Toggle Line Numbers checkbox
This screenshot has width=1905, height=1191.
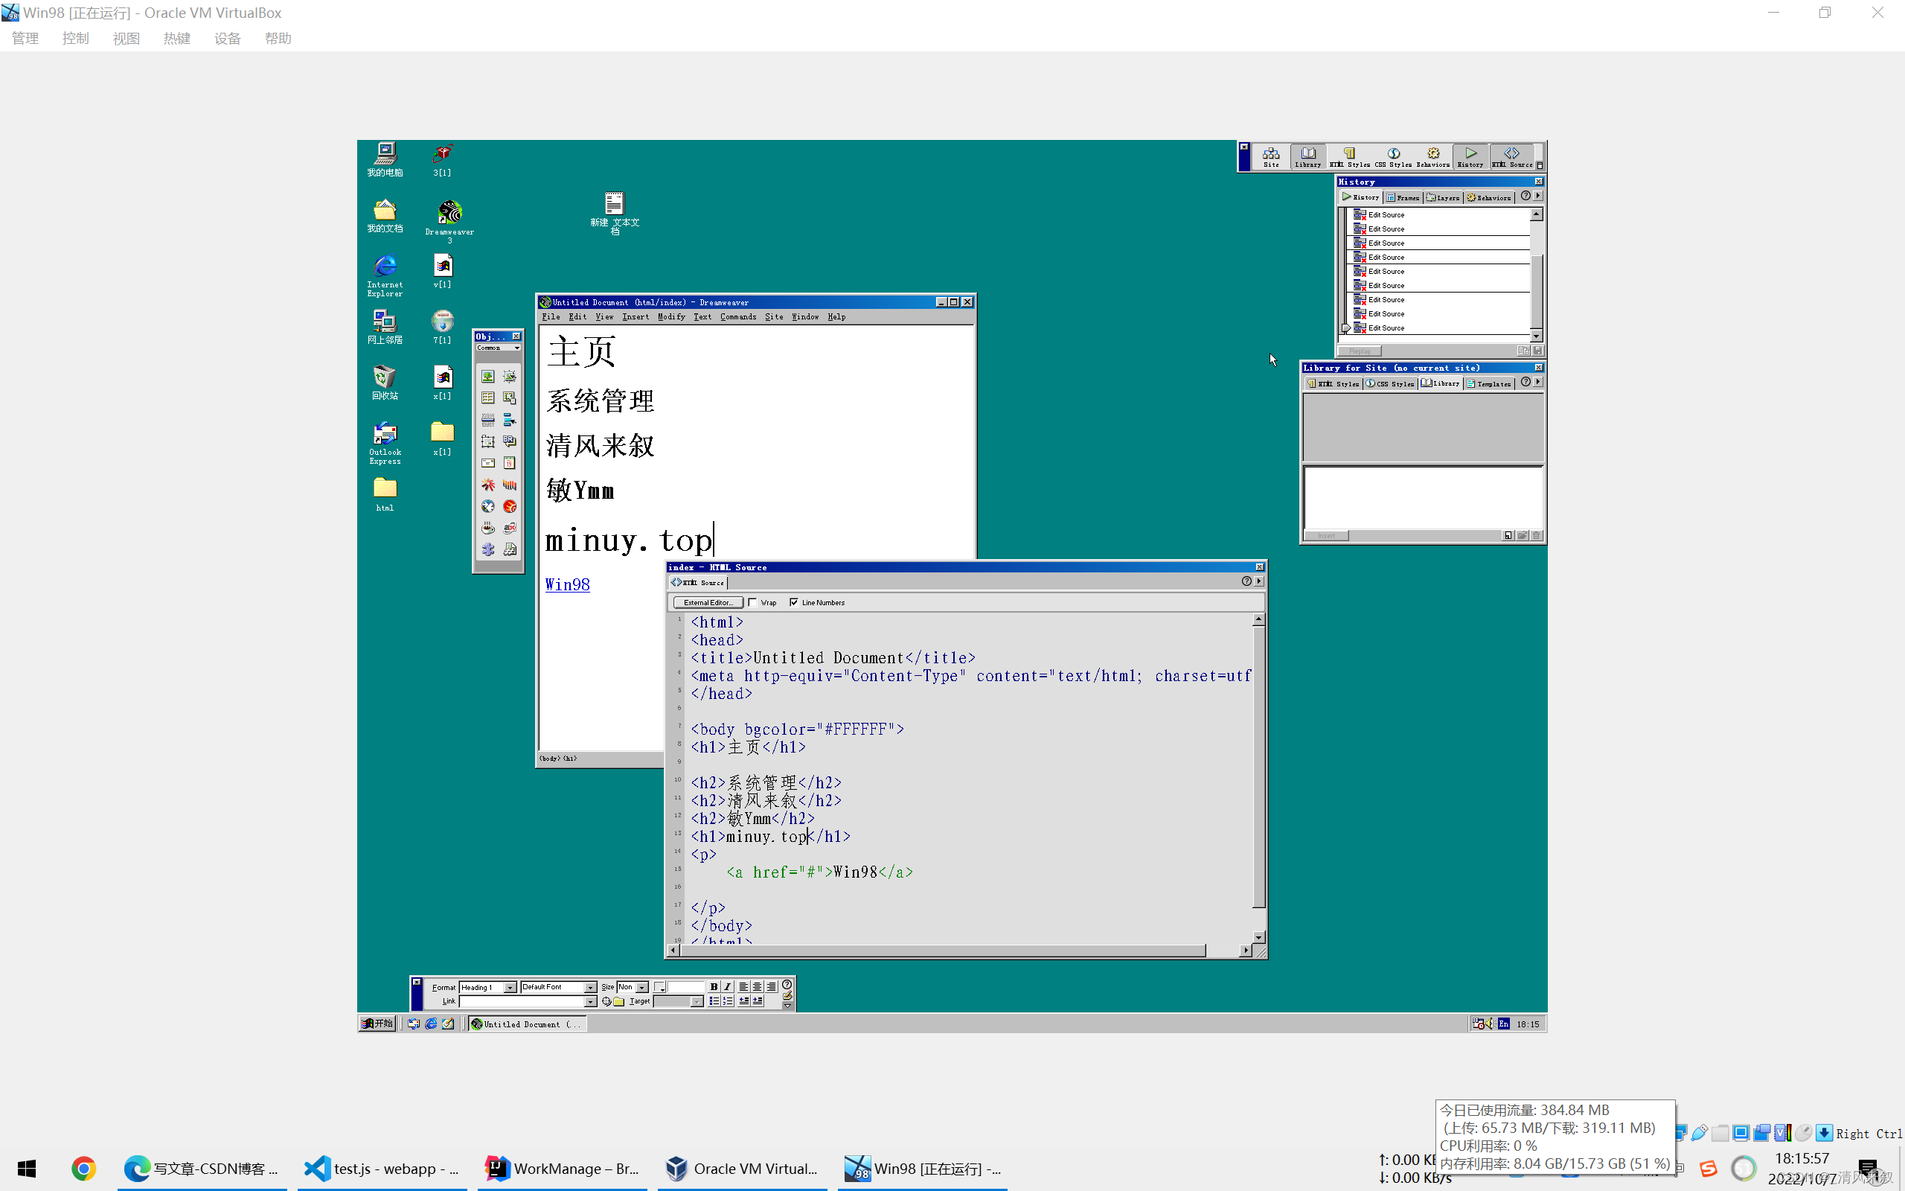[793, 603]
